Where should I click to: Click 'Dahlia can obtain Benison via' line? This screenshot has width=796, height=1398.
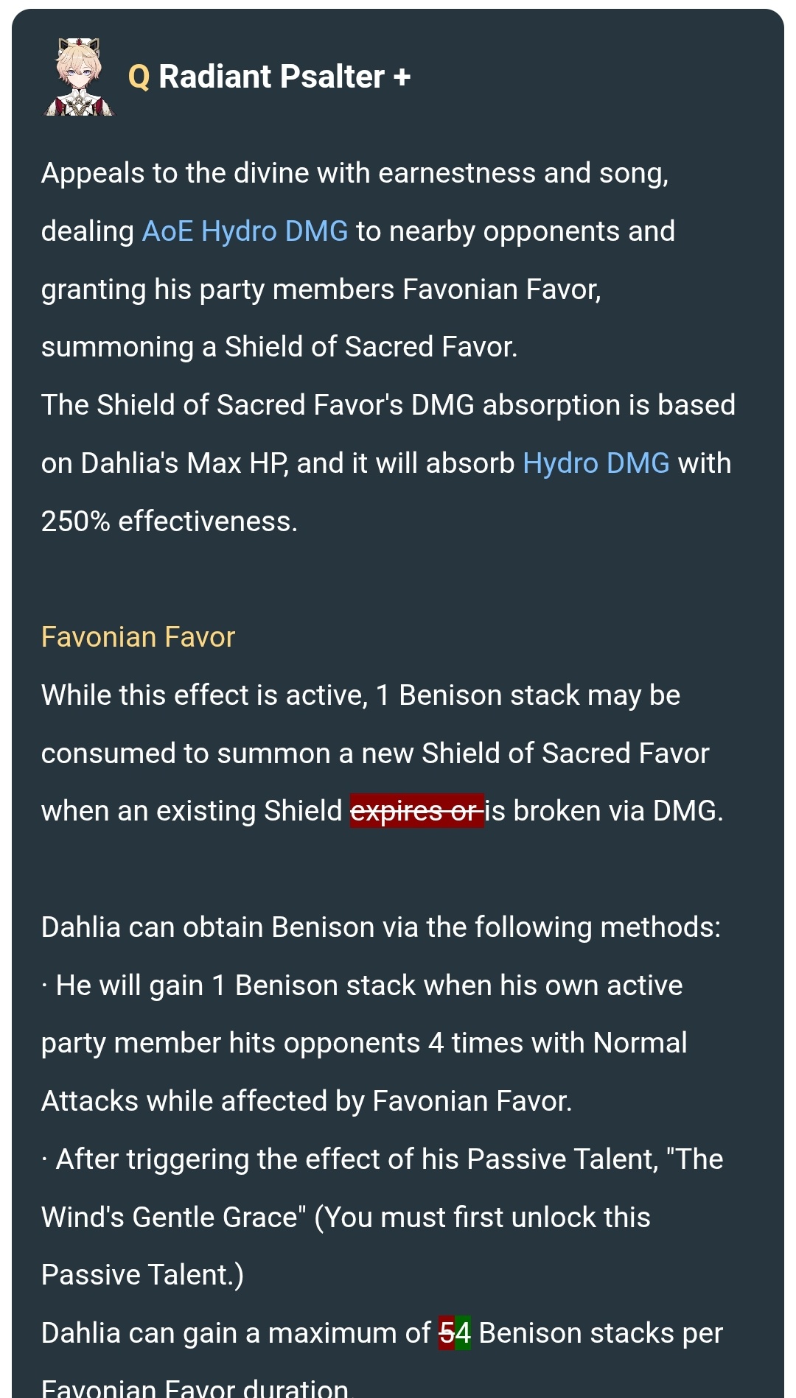(x=381, y=927)
